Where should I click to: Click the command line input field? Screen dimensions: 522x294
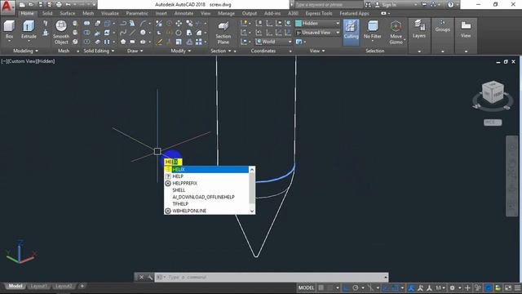point(271,277)
